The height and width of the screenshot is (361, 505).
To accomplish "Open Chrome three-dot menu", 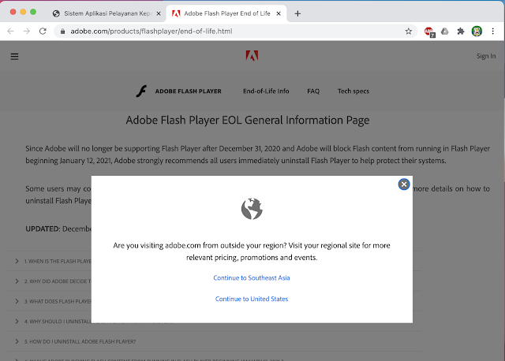I will tap(492, 32).
